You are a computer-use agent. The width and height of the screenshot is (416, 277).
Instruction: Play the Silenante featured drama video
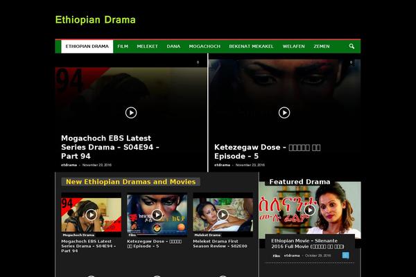tap(310, 211)
